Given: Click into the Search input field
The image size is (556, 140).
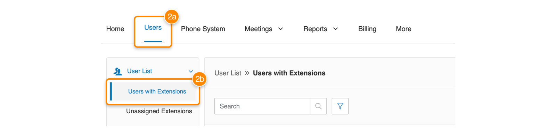Looking at the screenshot, I should tap(262, 106).
